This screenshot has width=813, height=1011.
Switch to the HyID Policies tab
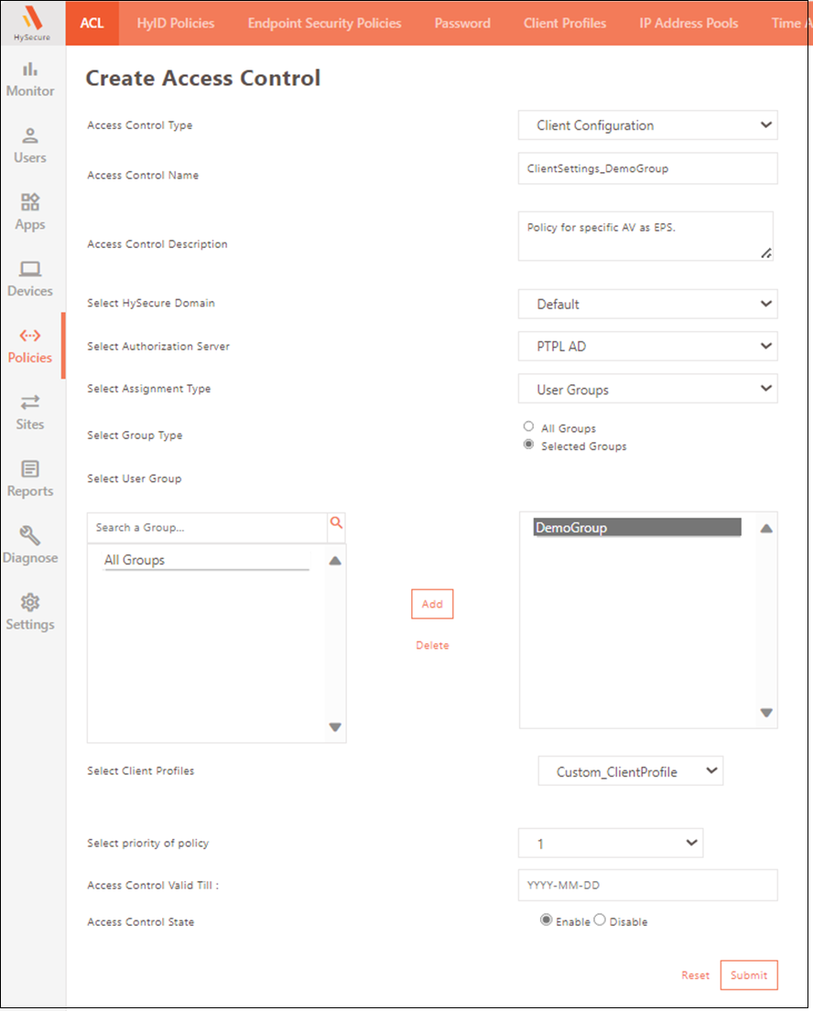click(x=175, y=23)
